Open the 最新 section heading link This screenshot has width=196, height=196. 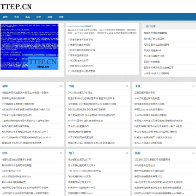[137, 153]
